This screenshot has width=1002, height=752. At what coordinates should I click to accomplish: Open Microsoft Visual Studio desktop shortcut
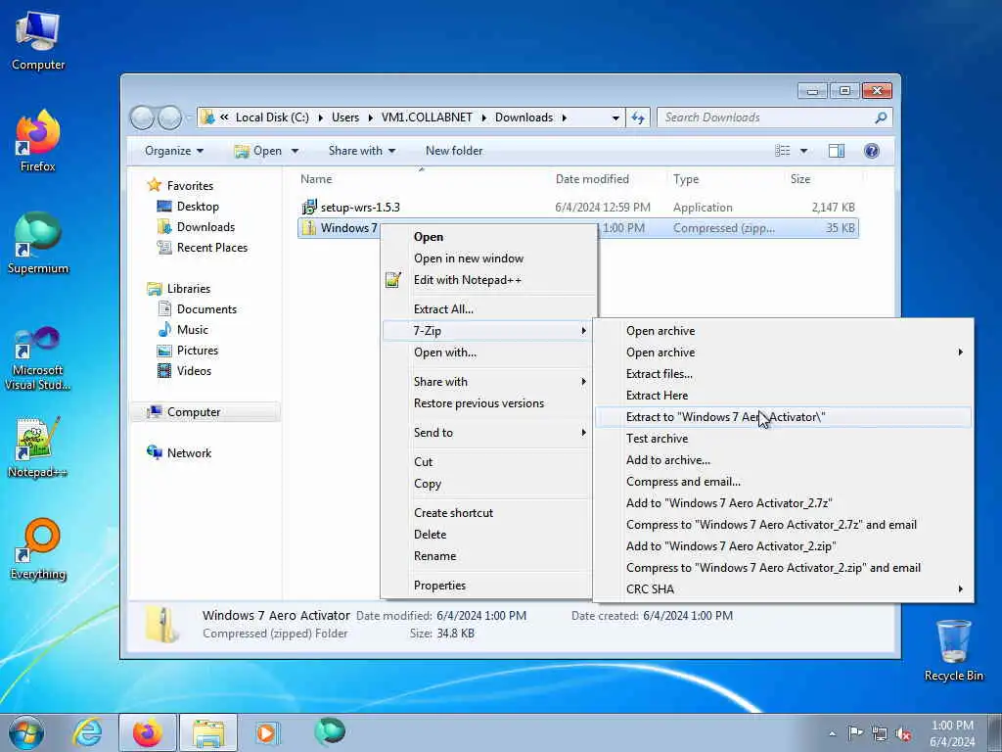tap(38, 358)
